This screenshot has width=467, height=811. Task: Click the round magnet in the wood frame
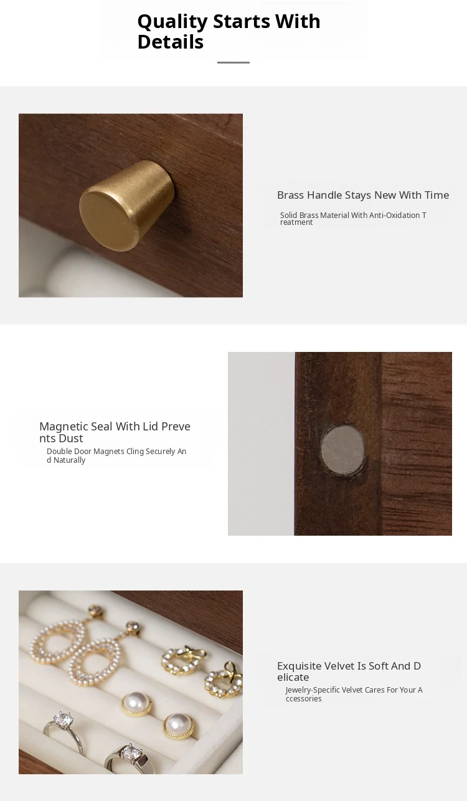[x=342, y=447]
